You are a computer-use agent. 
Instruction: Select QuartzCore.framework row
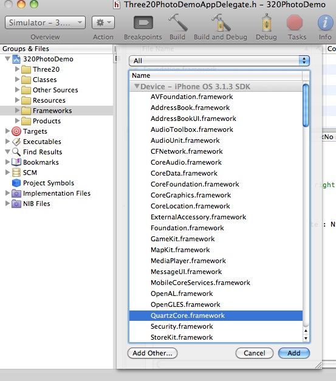click(x=216, y=315)
